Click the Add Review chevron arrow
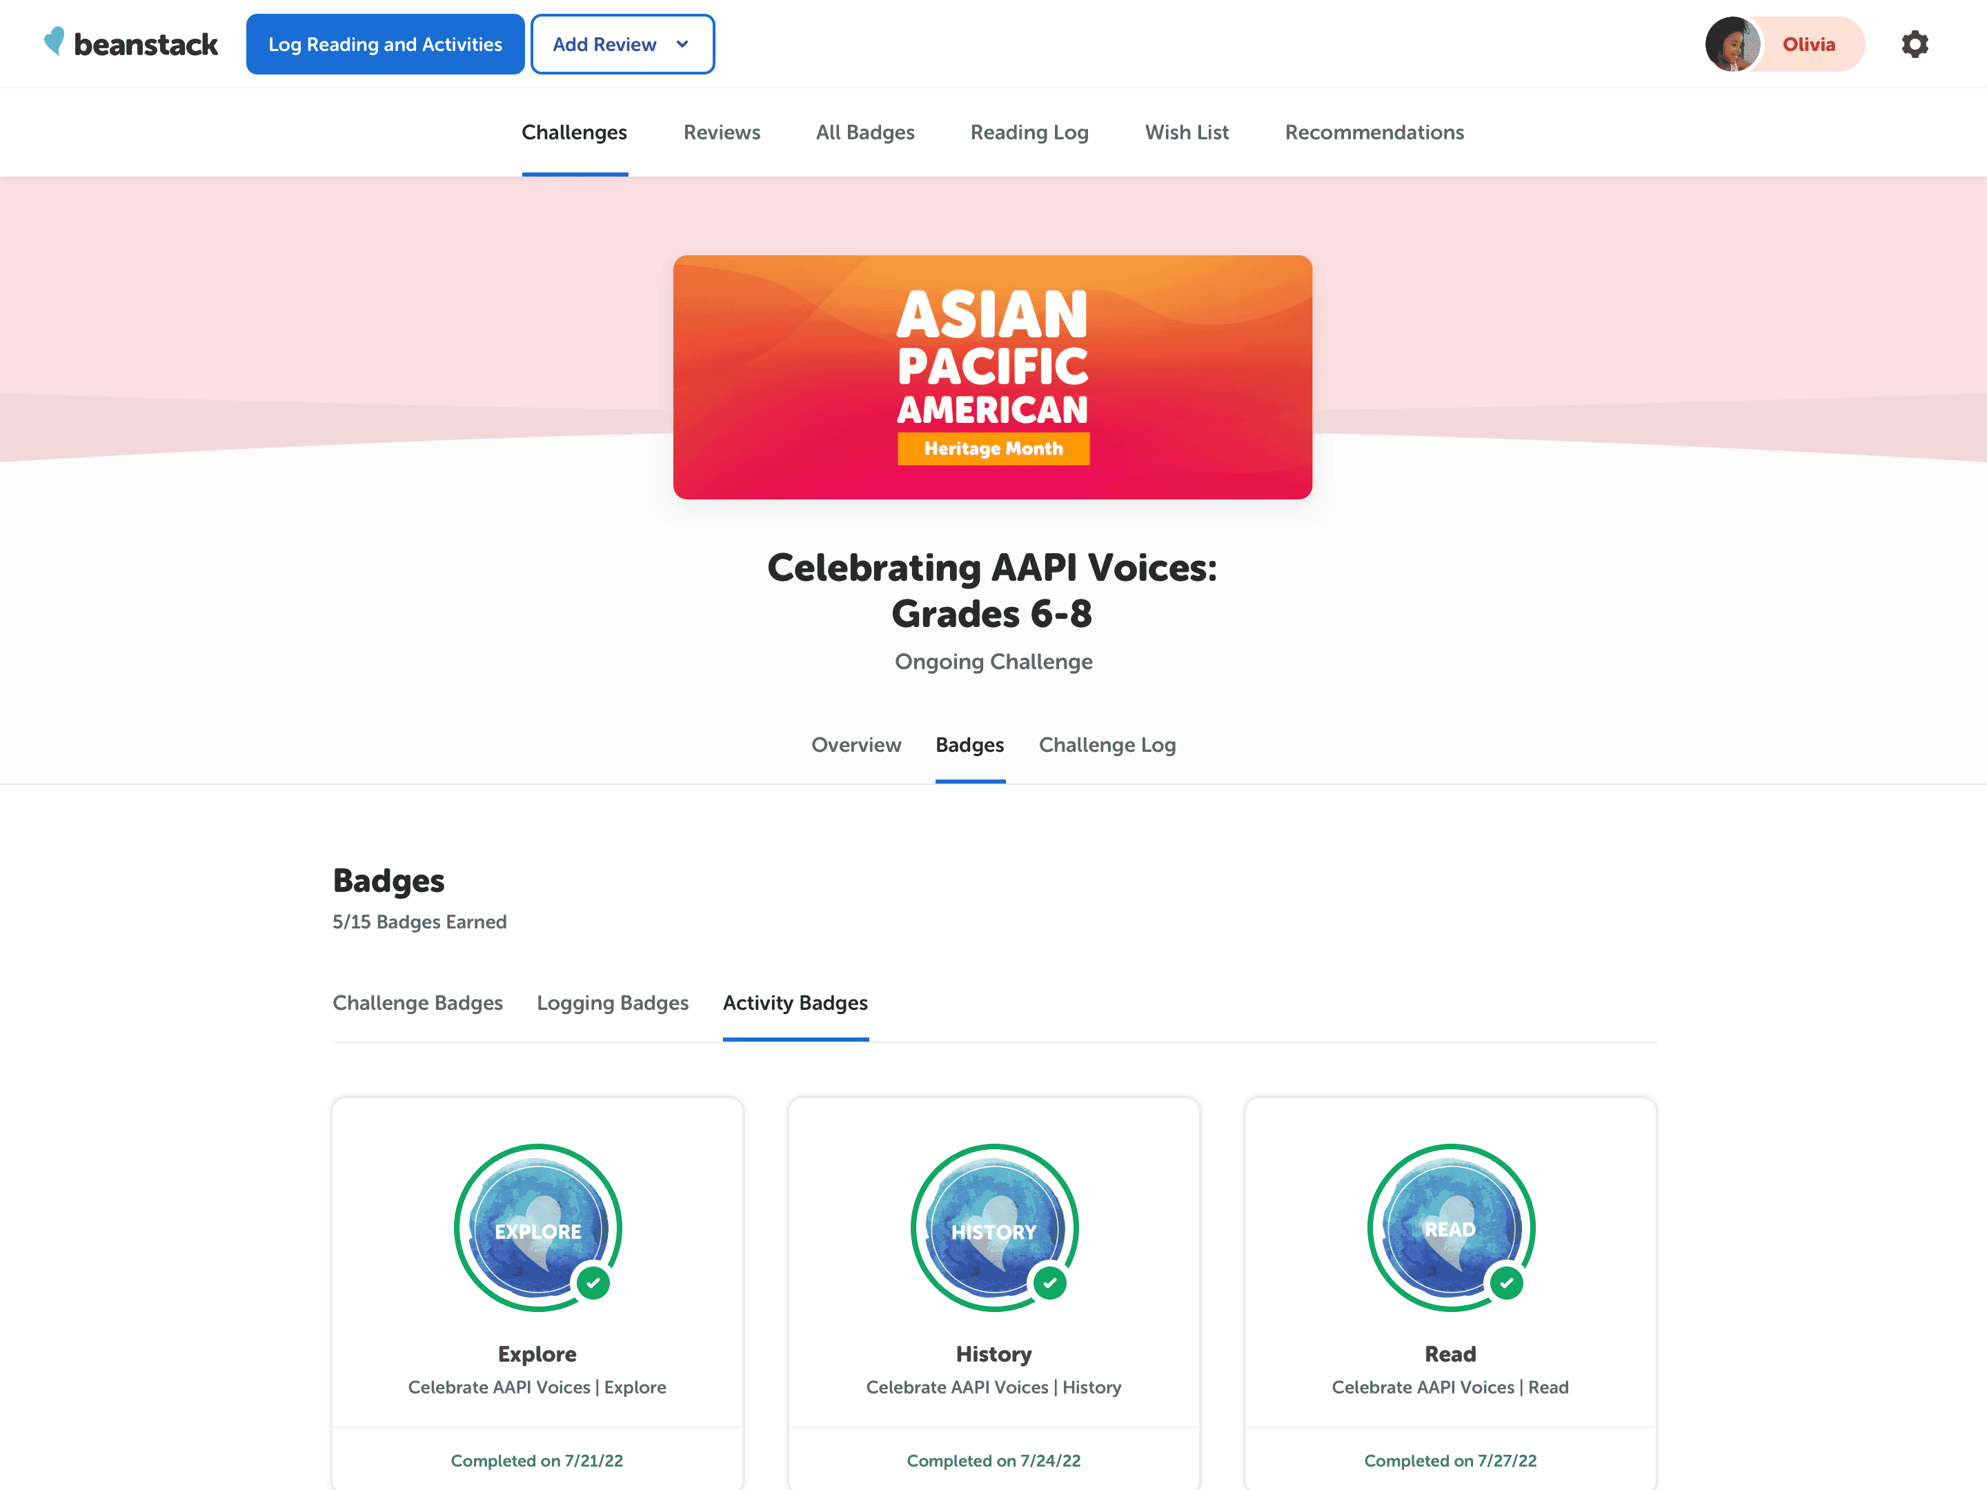The image size is (1987, 1490). [x=683, y=44]
